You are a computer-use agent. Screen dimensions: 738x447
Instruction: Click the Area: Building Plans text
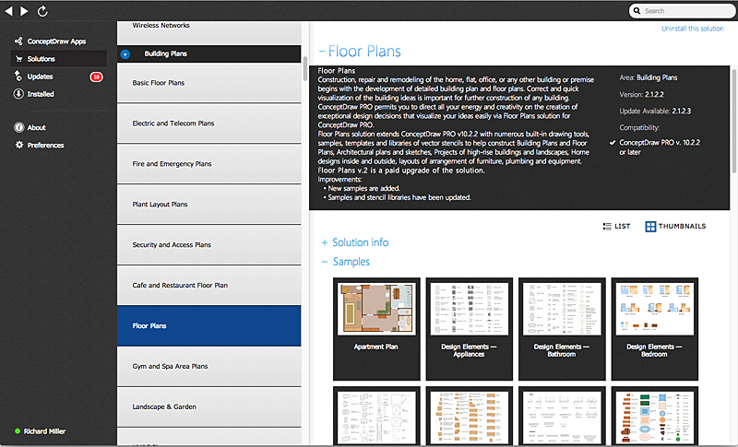click(x=649, y=77)
